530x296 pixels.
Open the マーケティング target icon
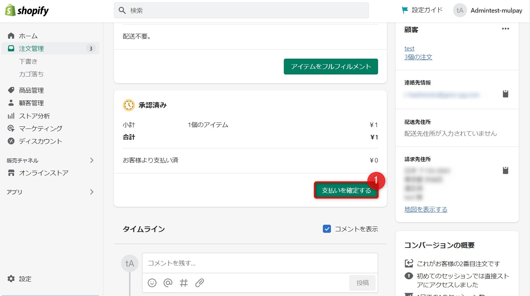[x=11, y=129]
